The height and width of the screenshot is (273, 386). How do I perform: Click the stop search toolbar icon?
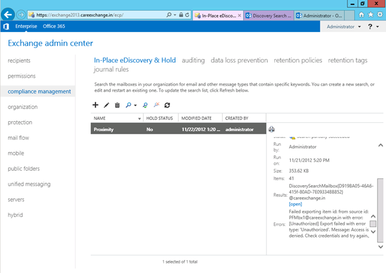click(x=157, y=105)
